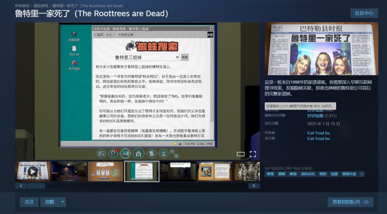This screenshot has width=387, height=214.
Task: Select the black-and-white group photo thumbnail
Action: 247,171
